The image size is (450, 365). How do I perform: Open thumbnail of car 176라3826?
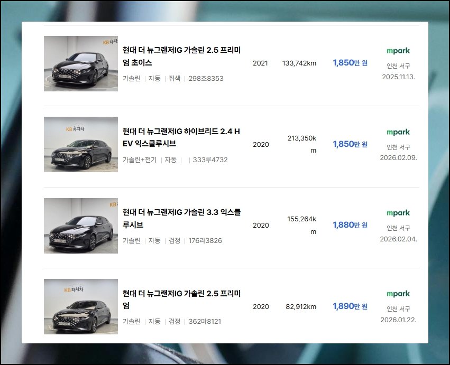click(x=81, y=226)
